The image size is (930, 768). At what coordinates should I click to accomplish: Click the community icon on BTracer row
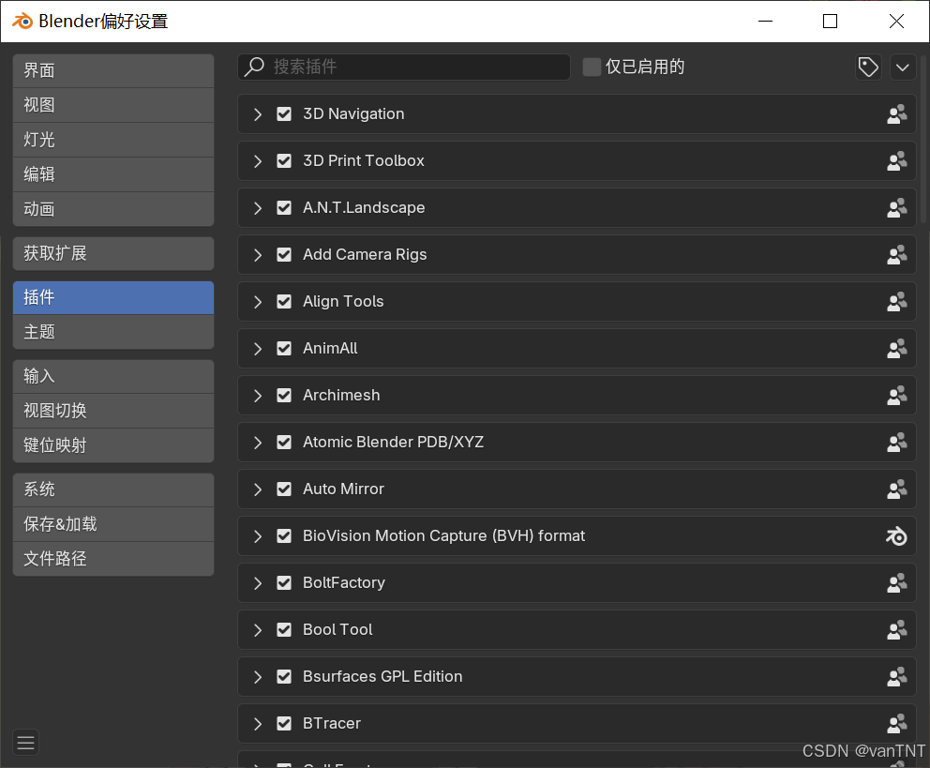[897, 724]
